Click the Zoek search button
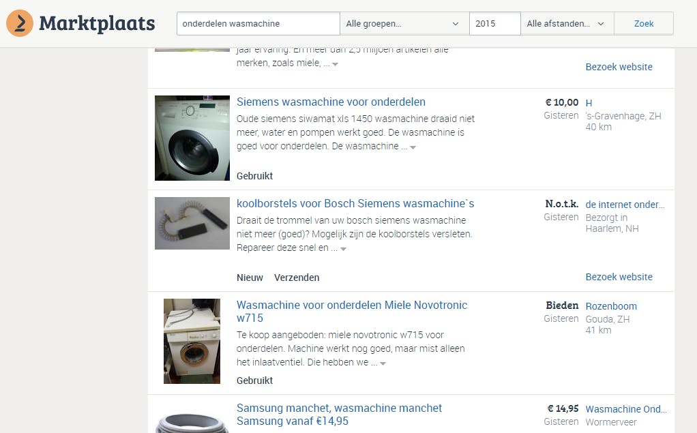This screenshot has height=433, width=697. click(x=644, y=24)
